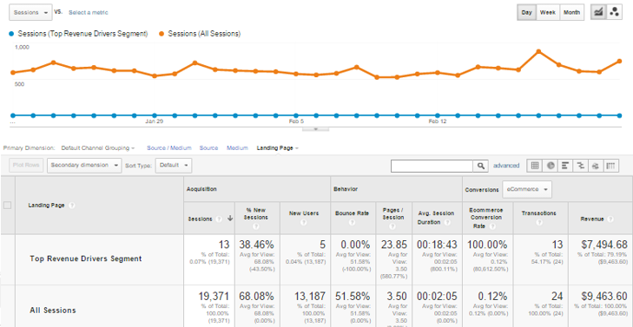Click the search magnifier button
Screen dimensions: 633x327
480,166
